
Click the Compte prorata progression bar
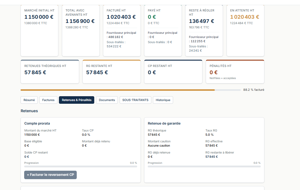tap(81, 166)
